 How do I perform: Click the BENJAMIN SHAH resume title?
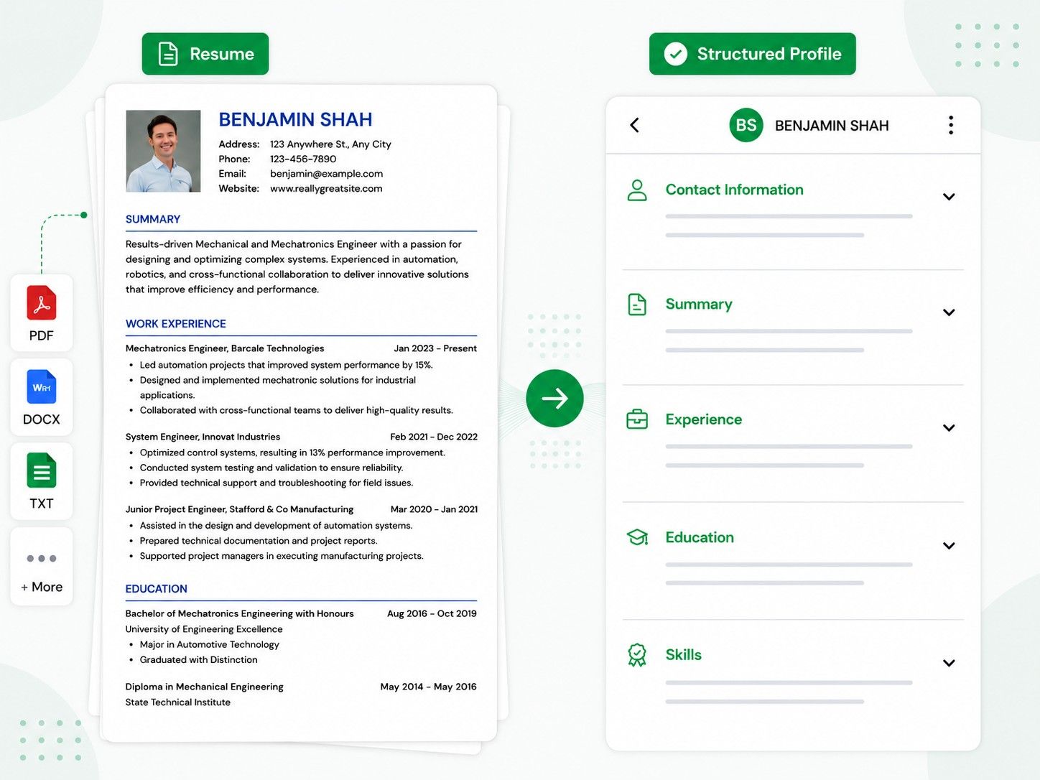(x=295, y=119)
